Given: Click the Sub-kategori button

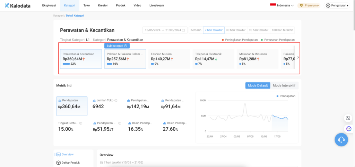Looking at the screenshot, I should 117,46.
